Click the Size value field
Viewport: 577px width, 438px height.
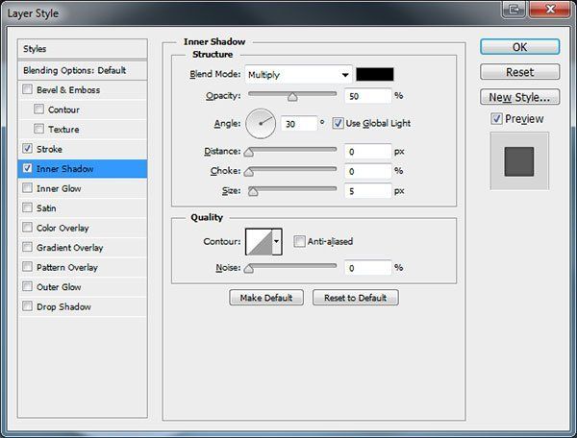click(368, 191)
